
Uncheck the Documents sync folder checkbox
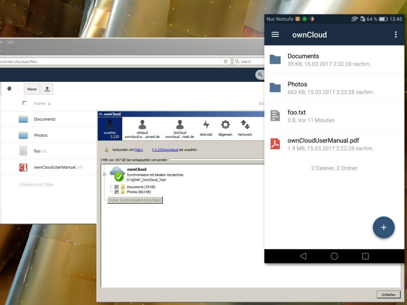click(116, 187)
